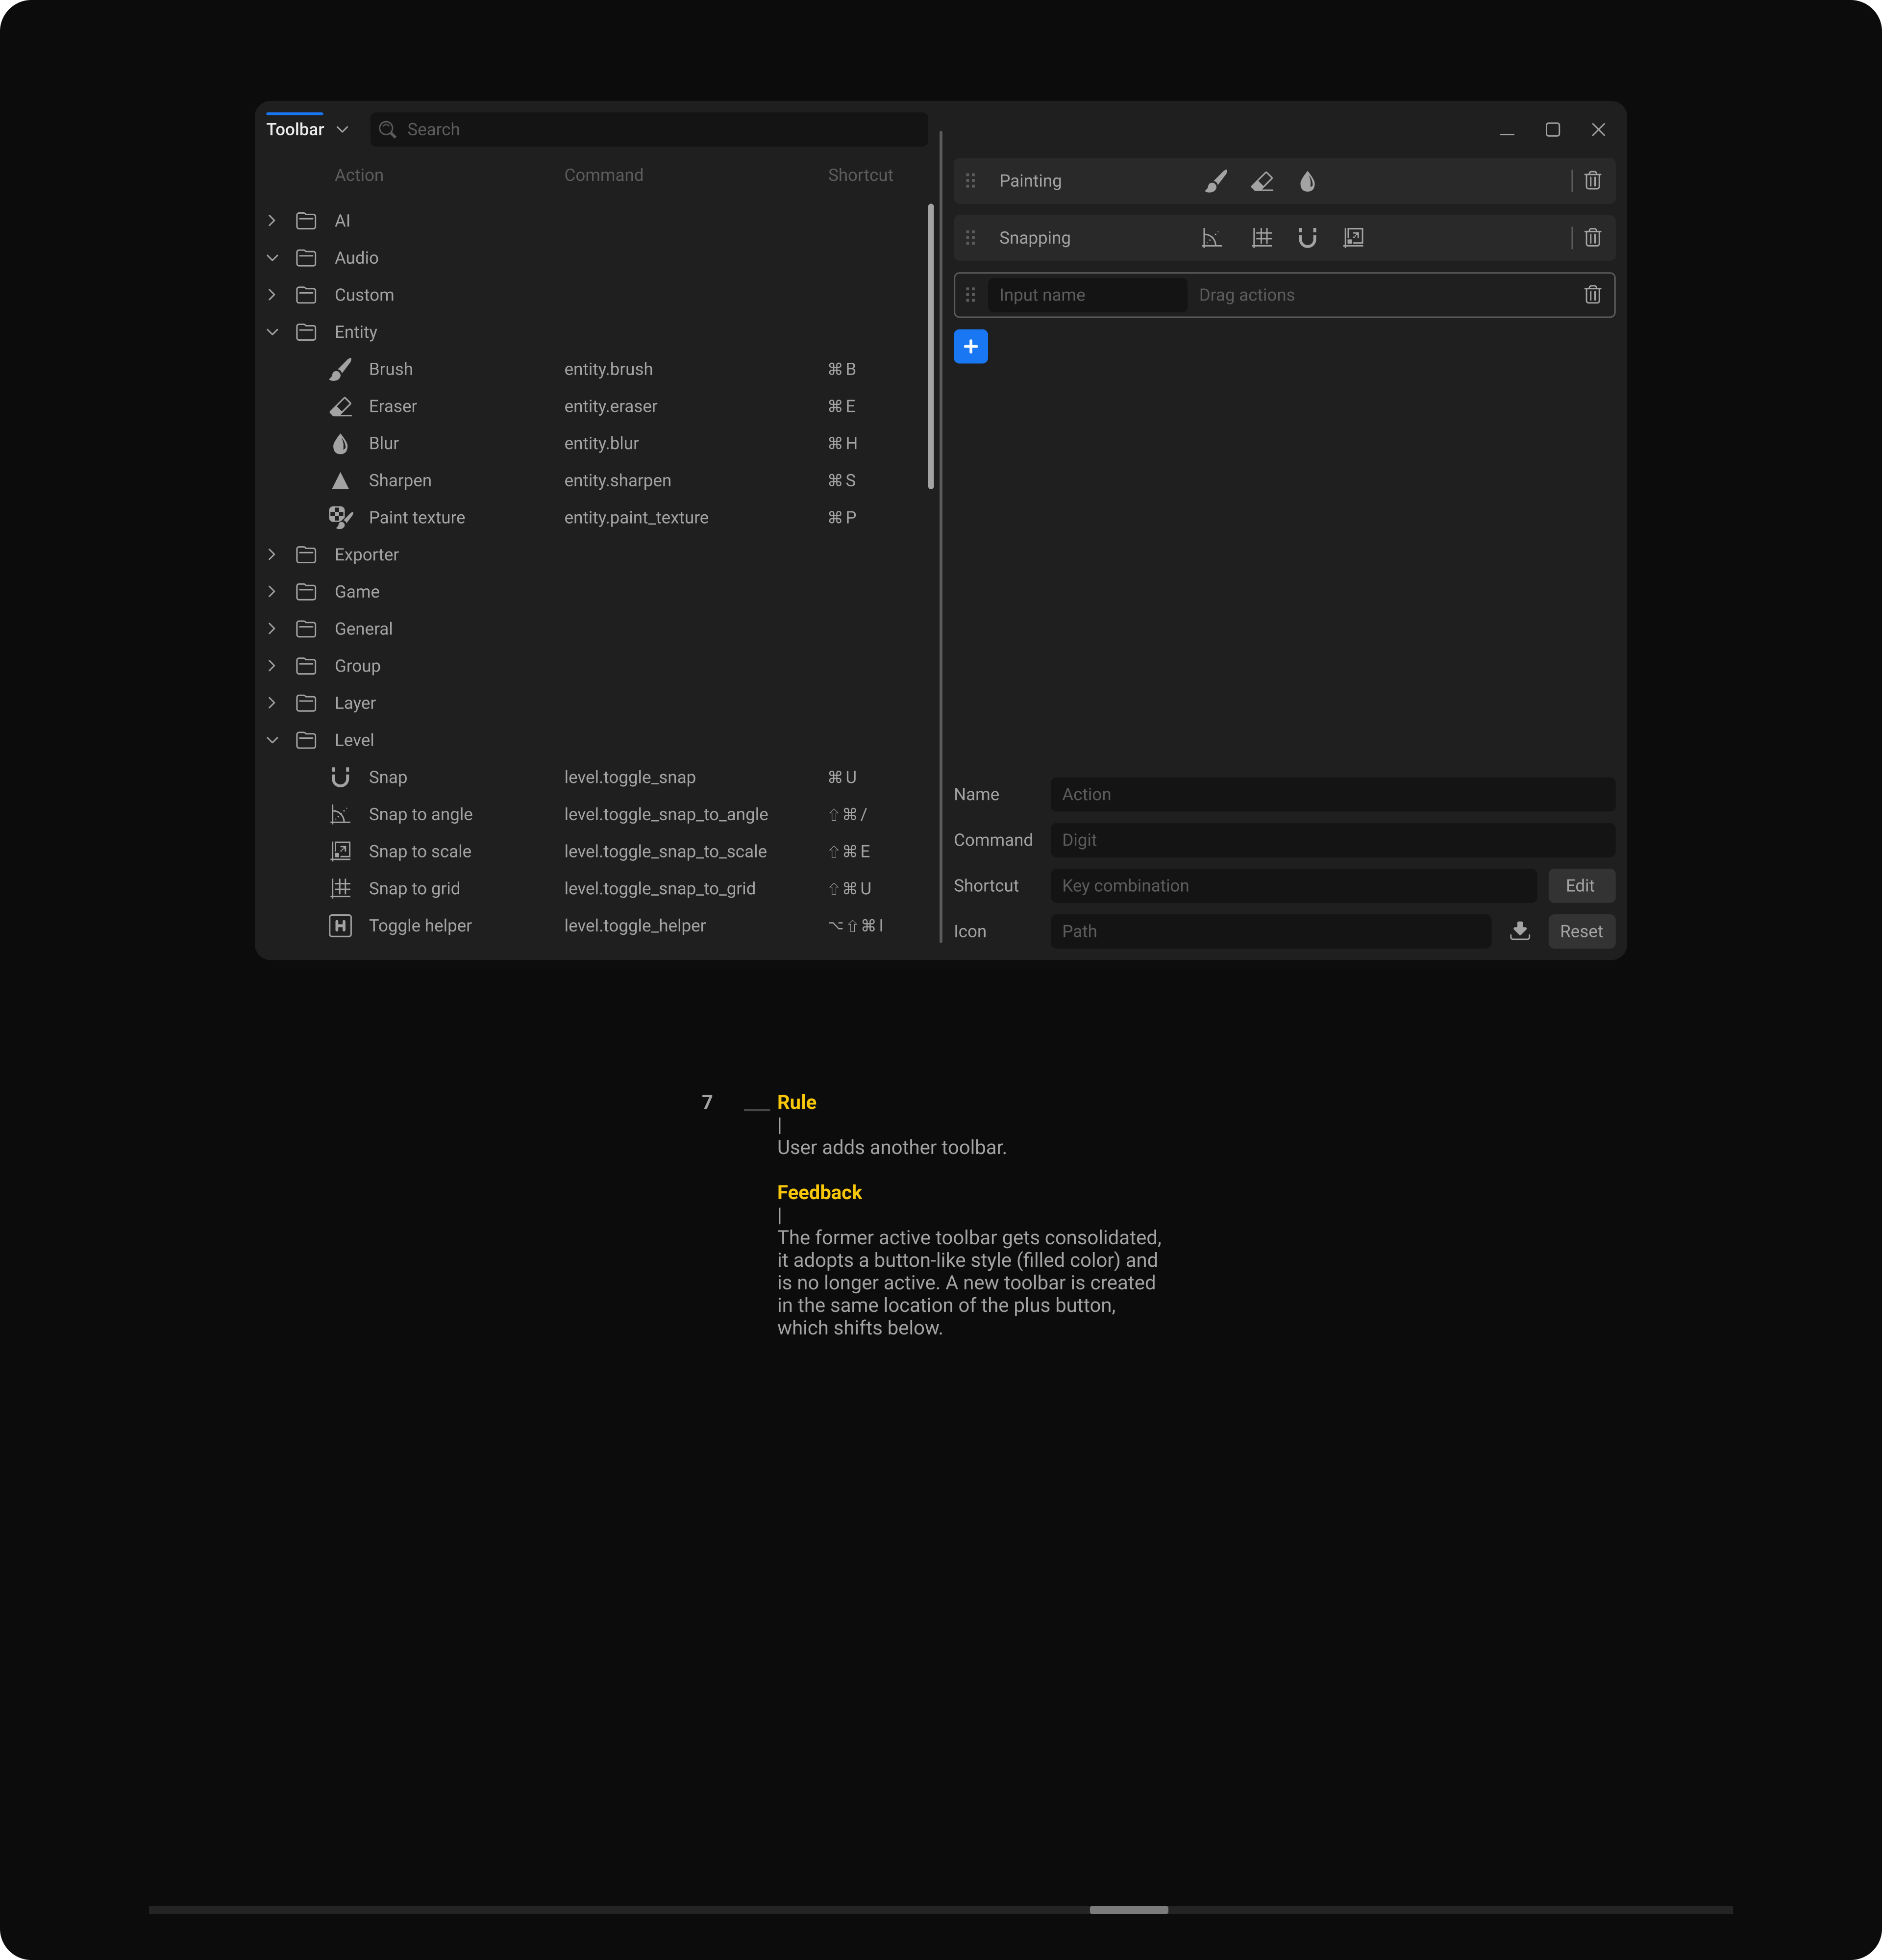Open the Toolbar dropdown menu

pos(342,130)
